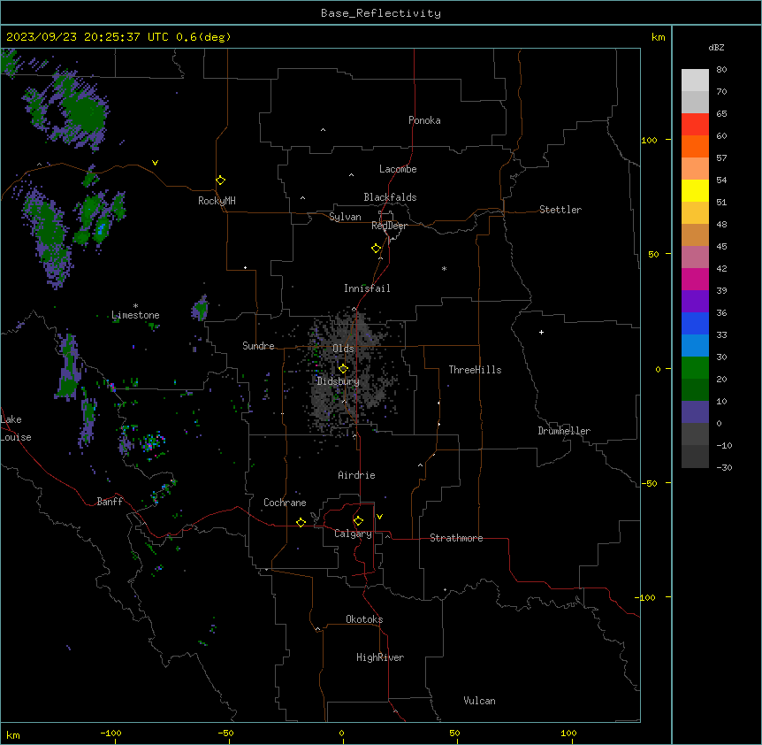
Task: Click the red 60-65 dBZ legend swatch
Action: click(695, 125)
